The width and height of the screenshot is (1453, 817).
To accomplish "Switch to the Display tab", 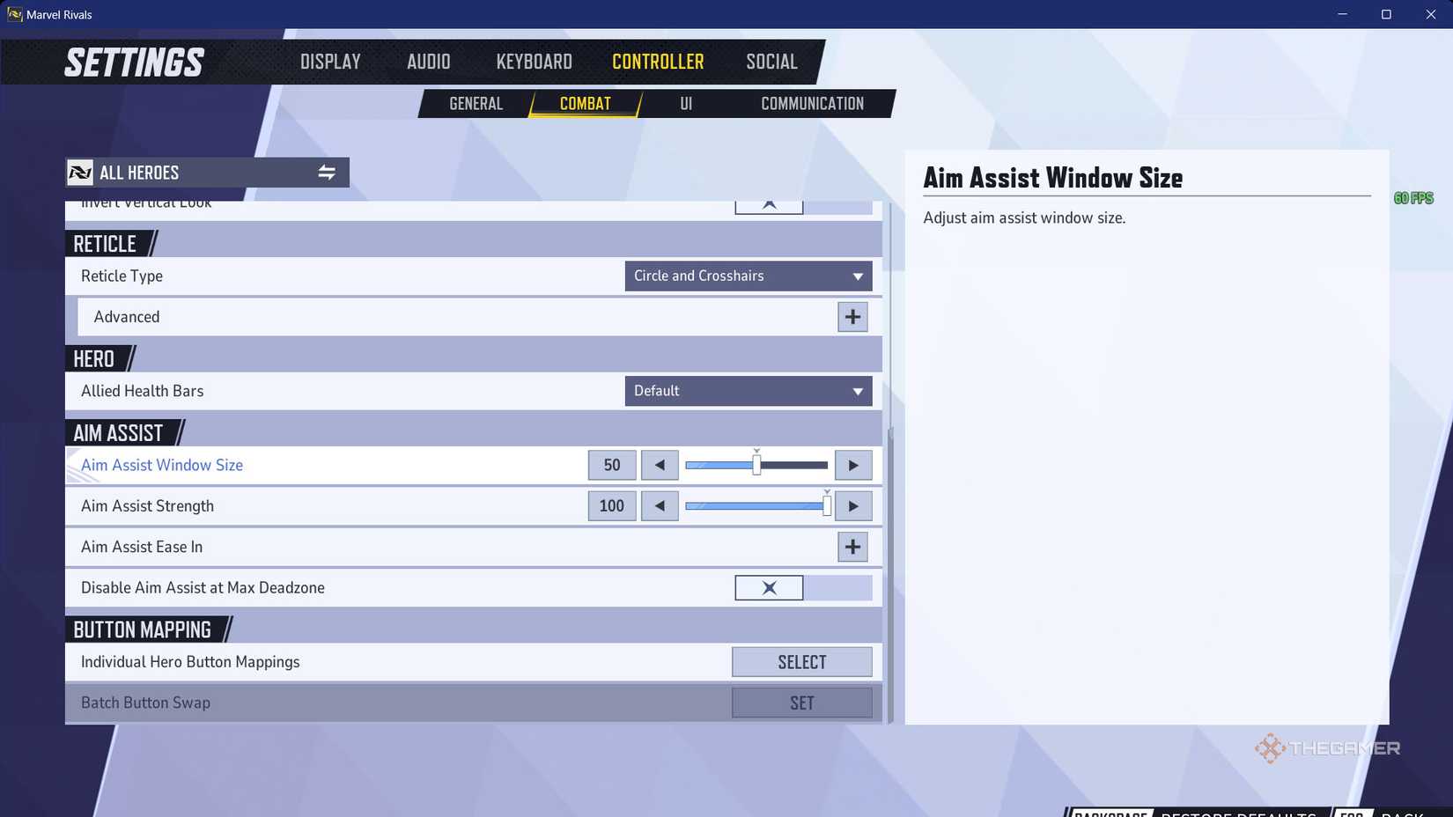I will point(330,62).
